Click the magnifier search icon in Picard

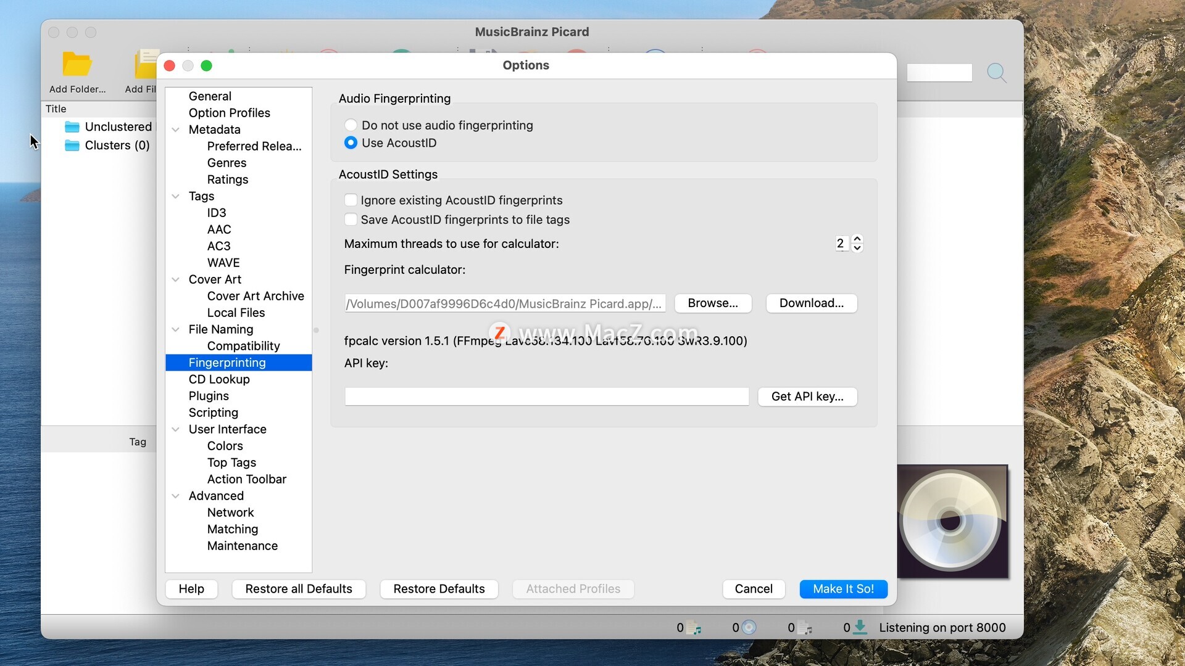(x=996, y=73)
